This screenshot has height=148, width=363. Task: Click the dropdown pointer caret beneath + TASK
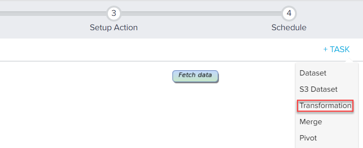click(x=349, y=60)
